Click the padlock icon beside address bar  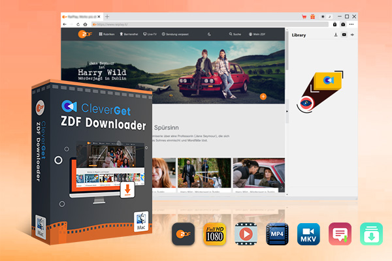pos(335,24)
